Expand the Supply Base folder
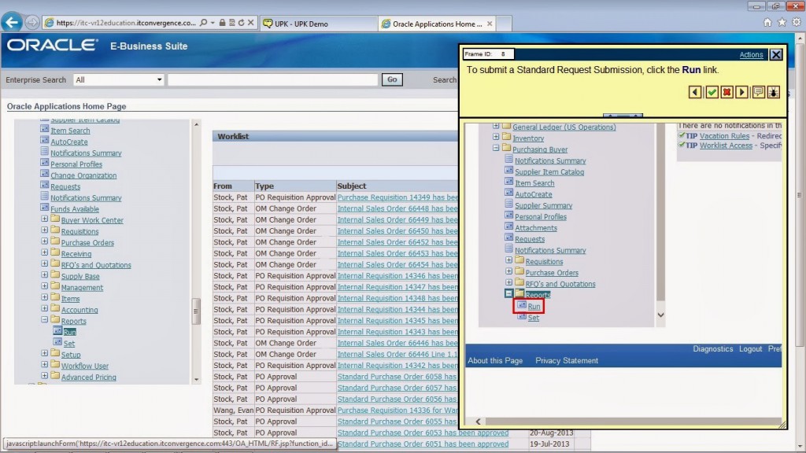 click(45, 275)
